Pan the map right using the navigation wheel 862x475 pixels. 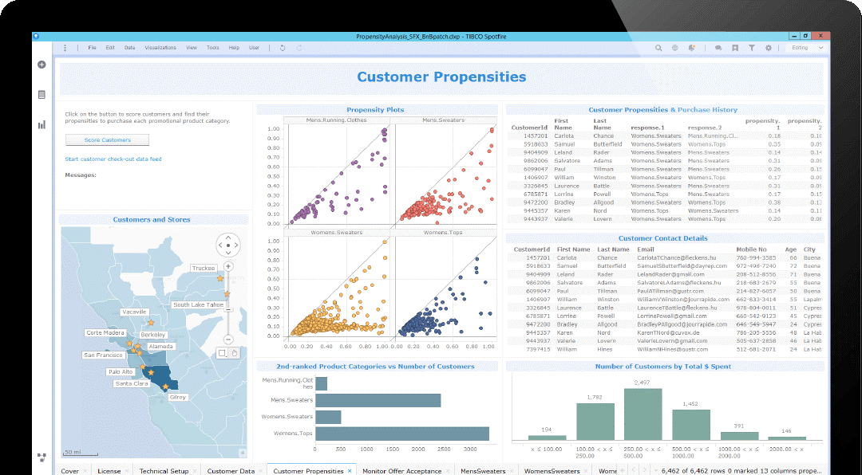click(x=236, y=245)
